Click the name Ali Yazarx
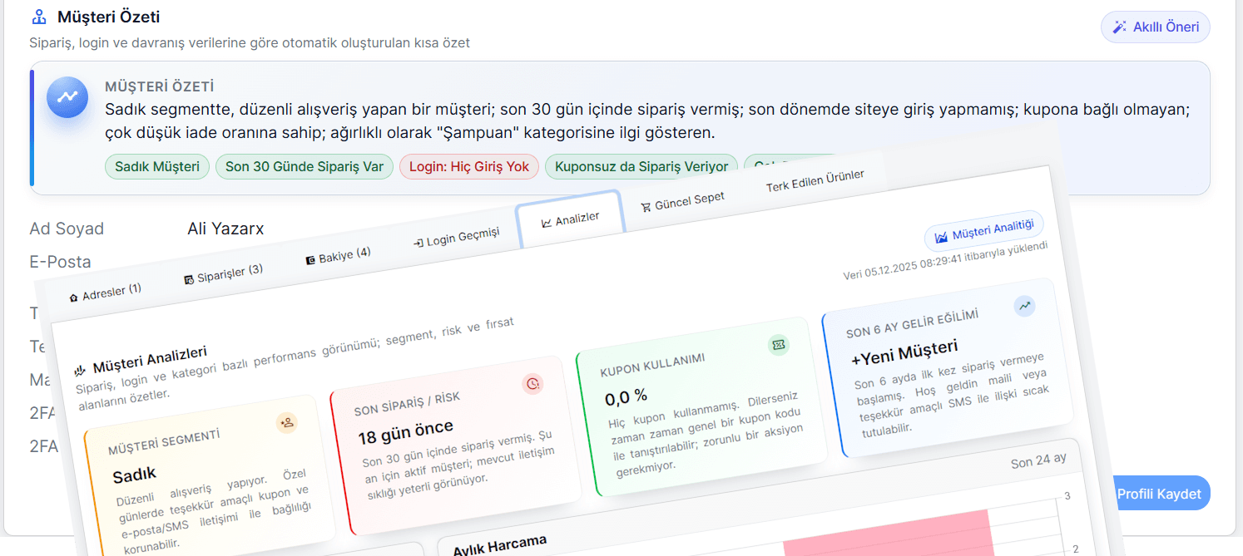The width and height of the screenshot is (1243, 556). [225, 229]
